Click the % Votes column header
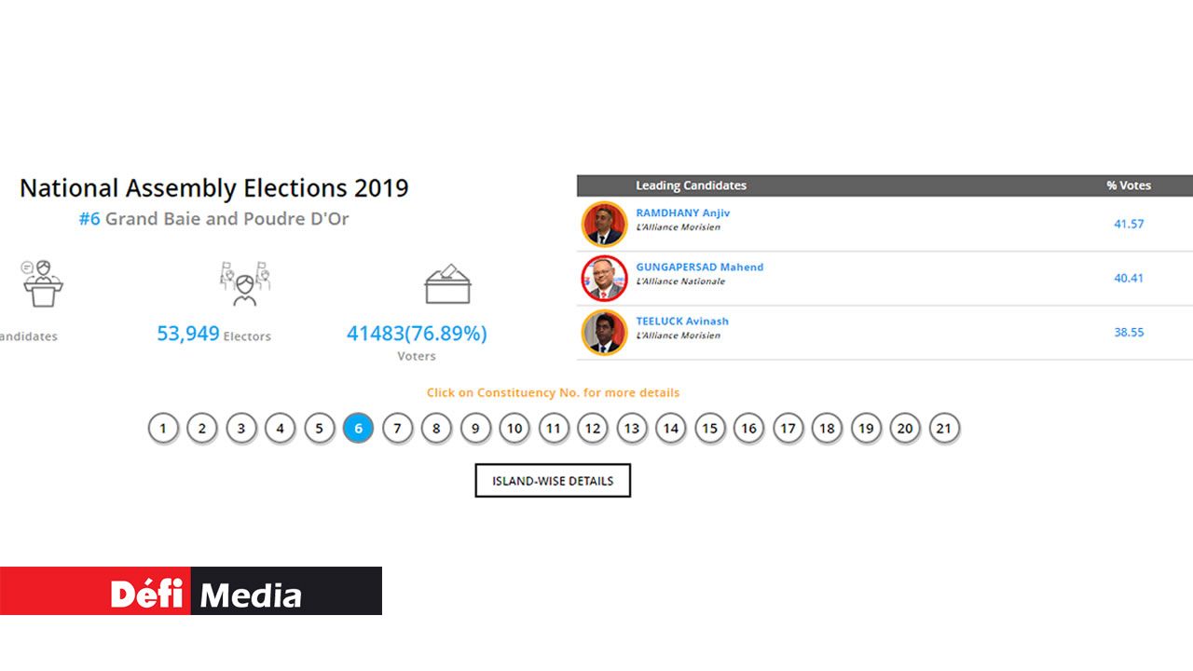This screenshot has height=671, width=1193. 1129,185
